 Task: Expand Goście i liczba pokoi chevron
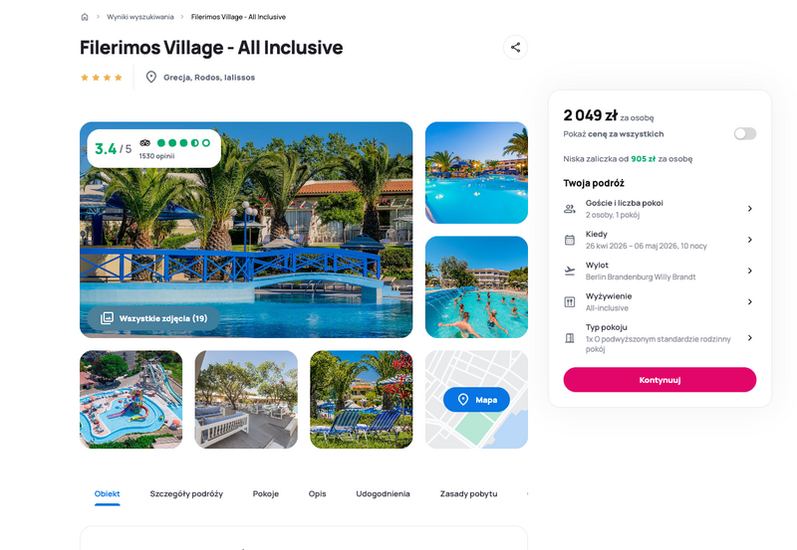click(x=750, y=209)
